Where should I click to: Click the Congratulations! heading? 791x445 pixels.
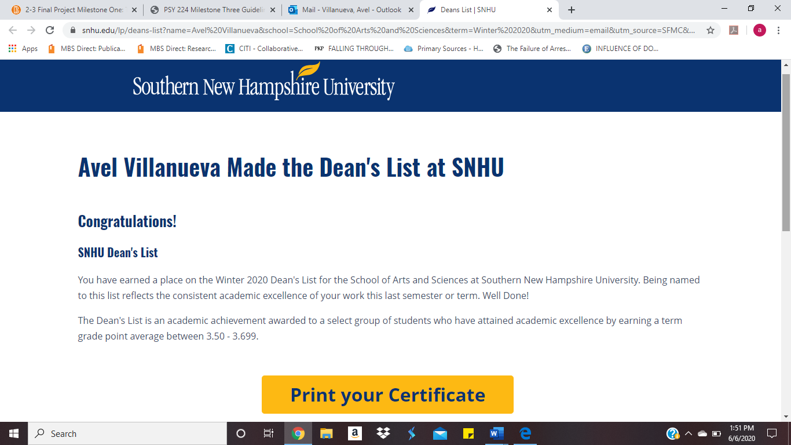tap(127, 221)
